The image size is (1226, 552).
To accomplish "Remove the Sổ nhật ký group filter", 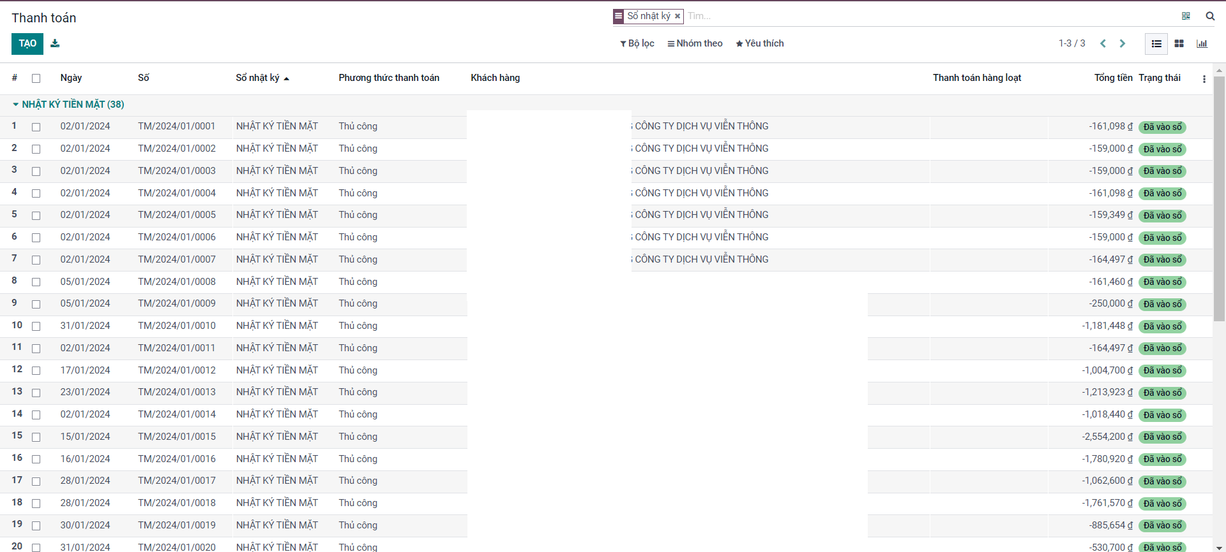I will [x=677, y=16].
